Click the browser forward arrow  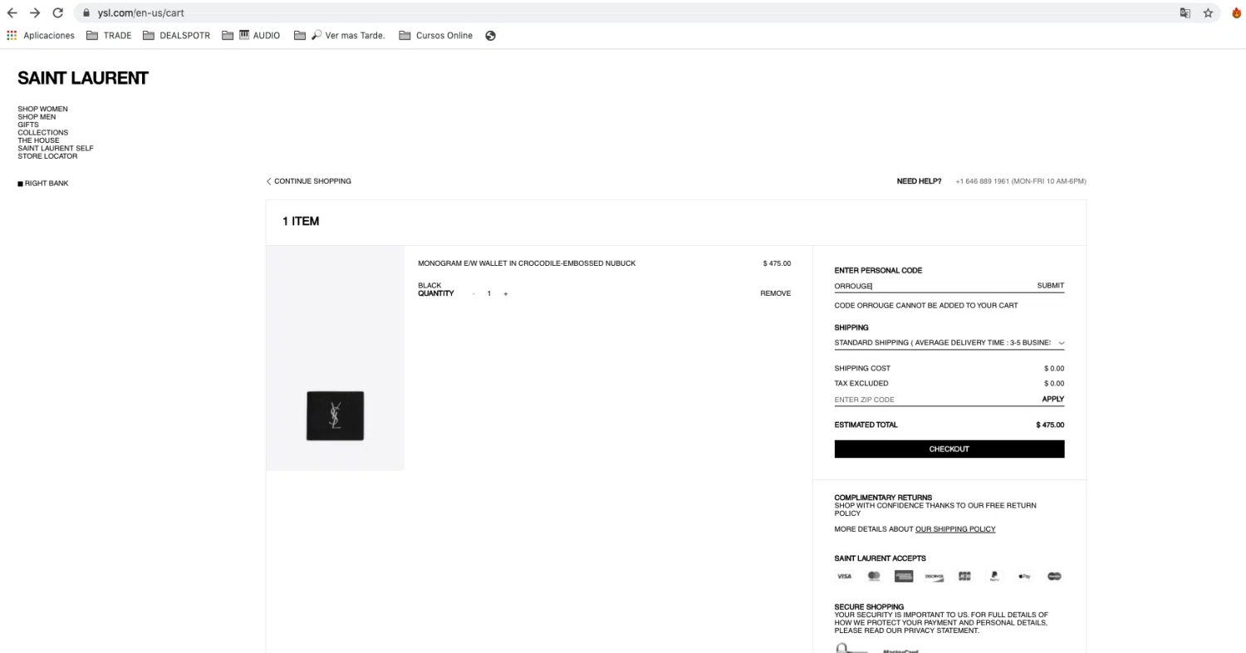tap(35, 12)
